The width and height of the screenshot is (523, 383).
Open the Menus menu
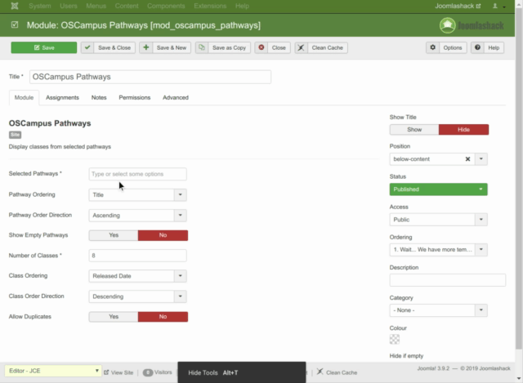click(96, 6)
